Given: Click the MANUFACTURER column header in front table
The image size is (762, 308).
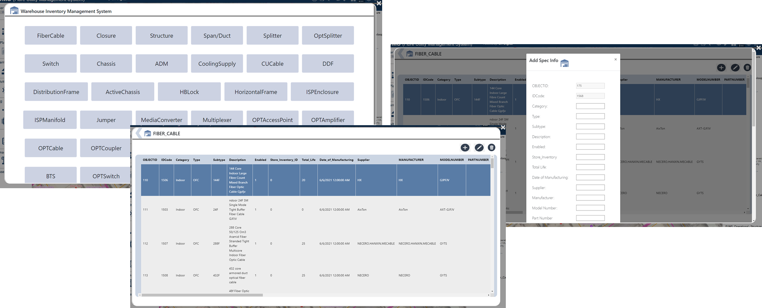Looking at the screenshot, I should pyautogui.click(x=411, y=160).
